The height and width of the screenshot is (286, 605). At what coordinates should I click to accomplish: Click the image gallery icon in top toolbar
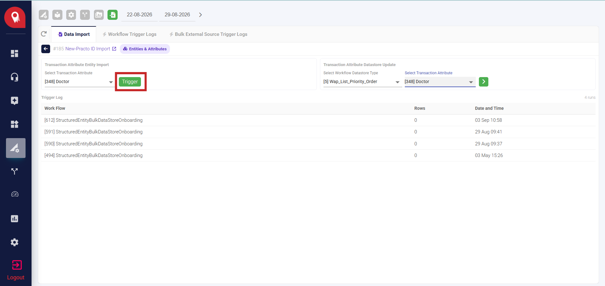[x=99, y=15]
